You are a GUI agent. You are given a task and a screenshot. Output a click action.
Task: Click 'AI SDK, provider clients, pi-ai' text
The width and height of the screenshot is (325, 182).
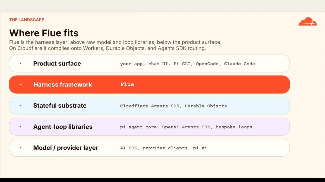[x=164, y=148]
